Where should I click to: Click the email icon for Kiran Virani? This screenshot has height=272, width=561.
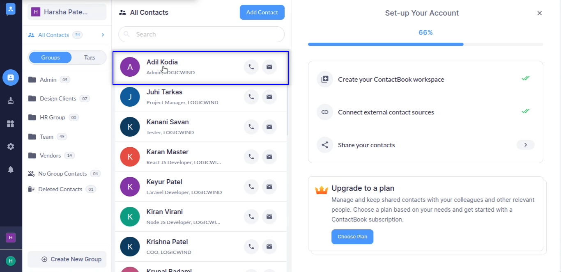click(269, 217)
